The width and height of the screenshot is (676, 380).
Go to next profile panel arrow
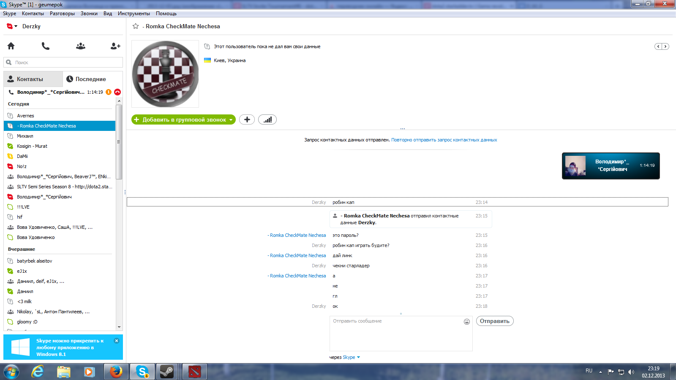click(665, 46)
